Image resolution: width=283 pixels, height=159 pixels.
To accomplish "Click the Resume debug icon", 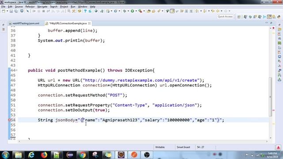I will click(34, 11).
